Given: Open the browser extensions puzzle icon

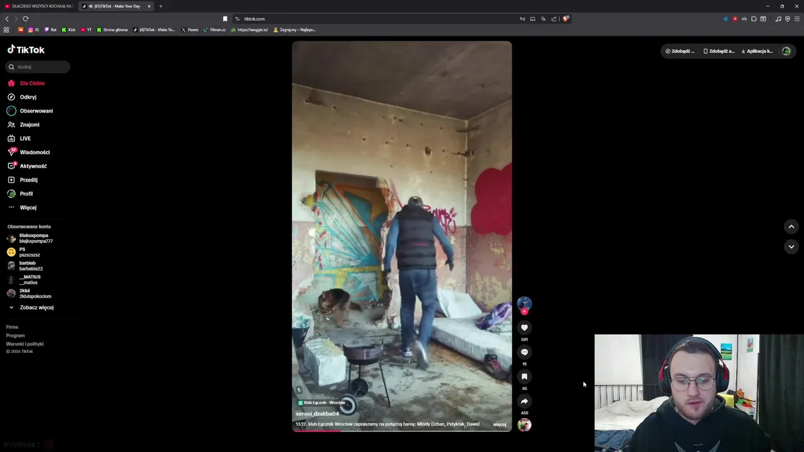Looking at the screenshot, I should click(754, 19).
